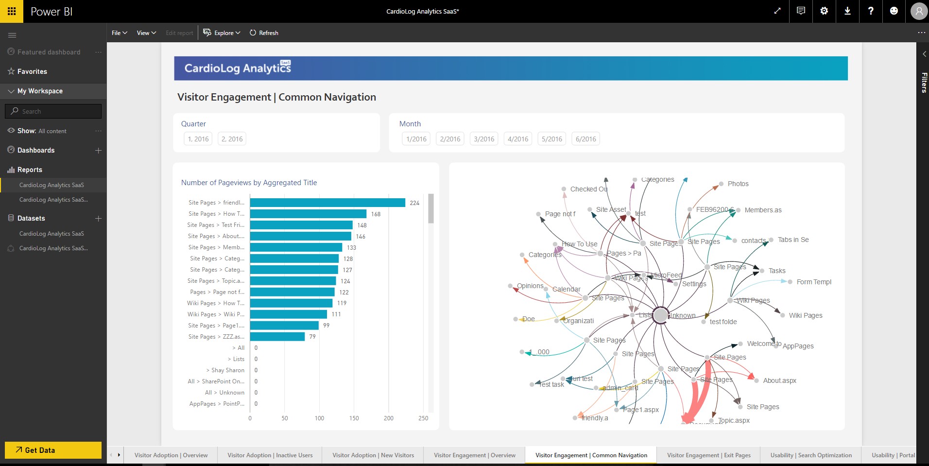
Task: Open the Filters pane label
Action: [924, 83]
